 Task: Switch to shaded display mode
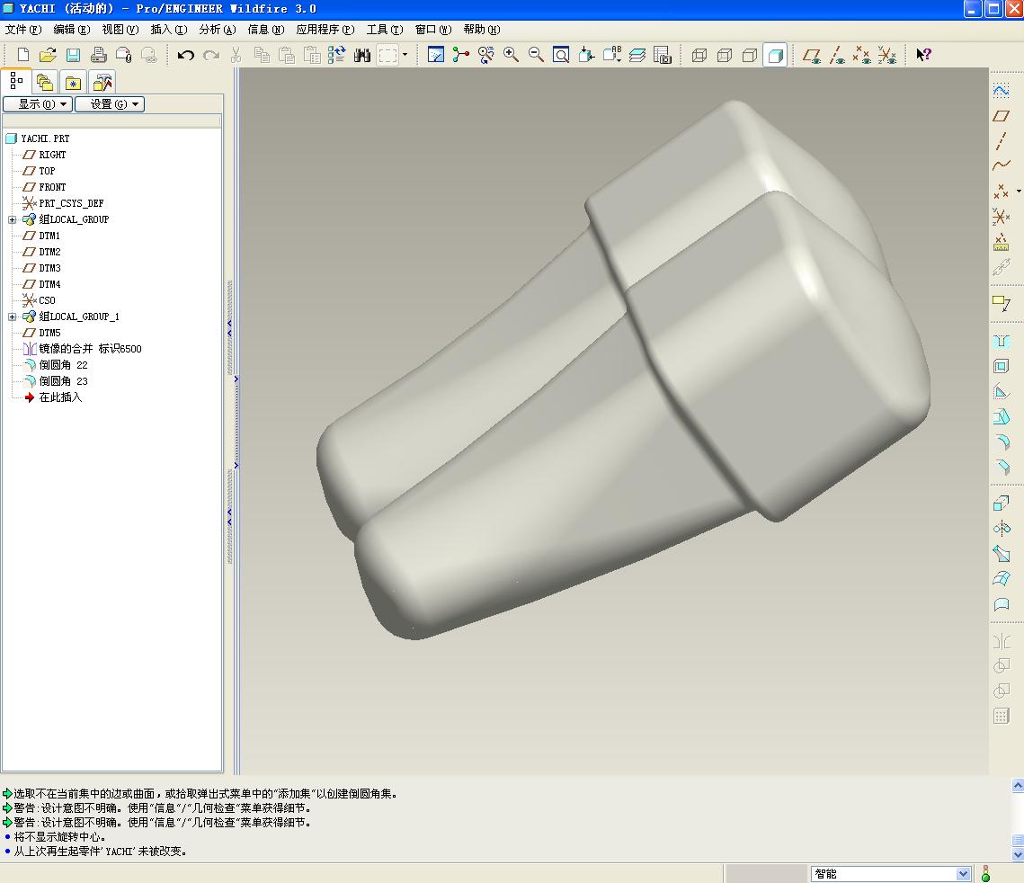pyautogui.click(x=775, y=55)
